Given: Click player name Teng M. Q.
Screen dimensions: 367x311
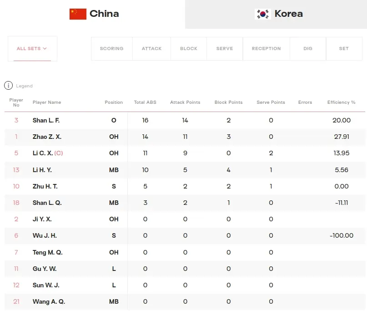Looking at the screenshot, I should pos(47,252).
